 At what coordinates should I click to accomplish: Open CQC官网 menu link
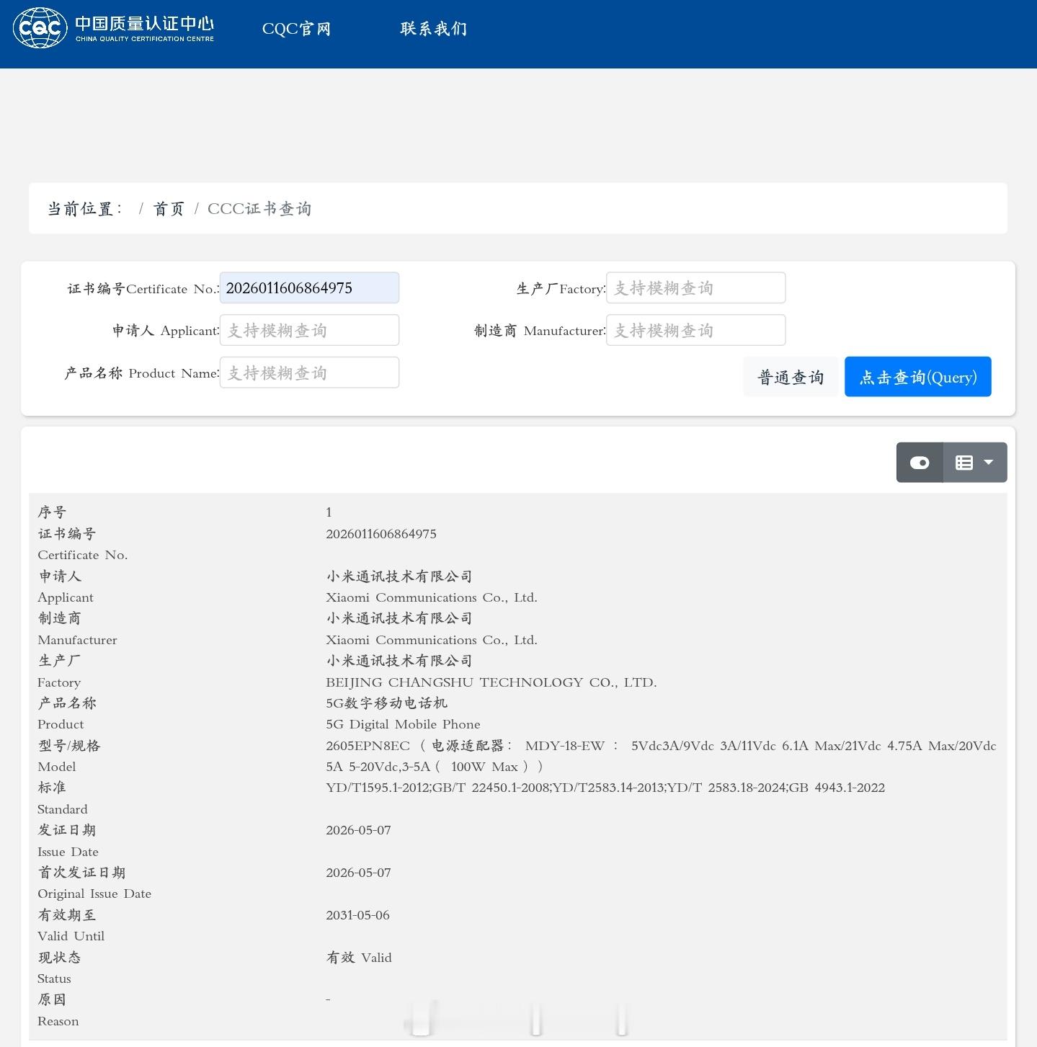(296, 29)
